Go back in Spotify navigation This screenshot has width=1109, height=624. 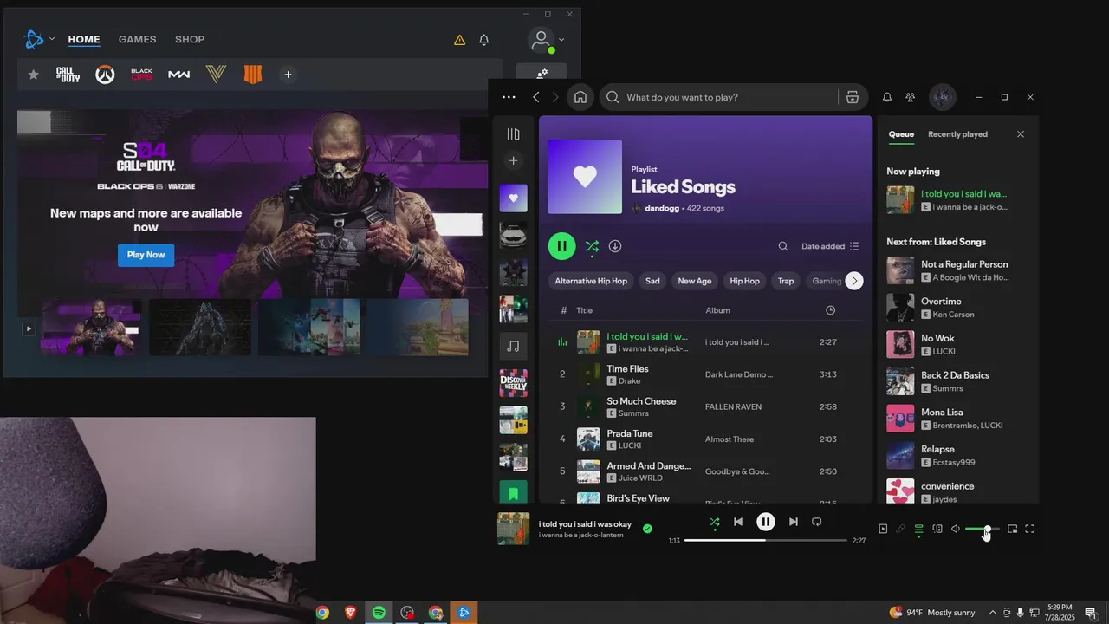(536, 97)
